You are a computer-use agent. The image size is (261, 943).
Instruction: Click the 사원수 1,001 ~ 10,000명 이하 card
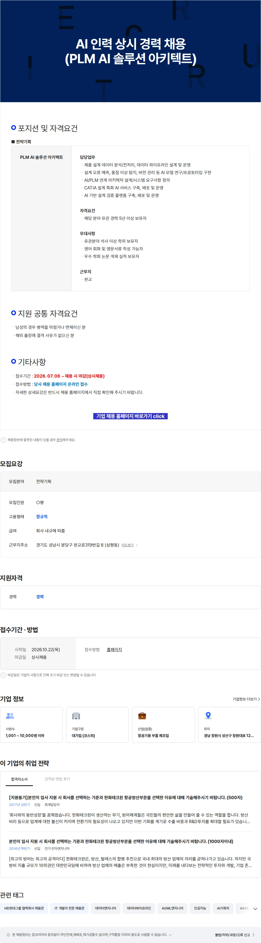tap(31, 724)
